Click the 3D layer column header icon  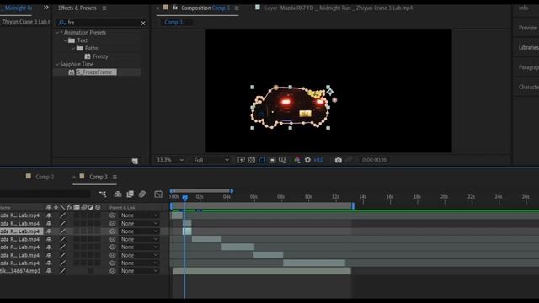[98, 207]
